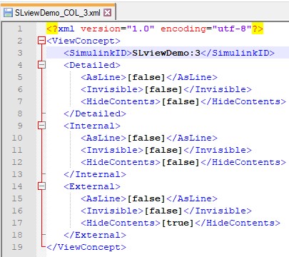Collapse the ViewConcept element fold
Screen dimensions: 289x257
(41, 41)
